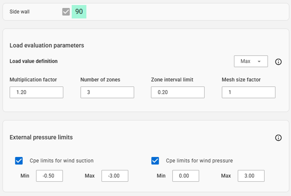Edit the Number of zones field
The image size is (291, 196).
[107, 92]
